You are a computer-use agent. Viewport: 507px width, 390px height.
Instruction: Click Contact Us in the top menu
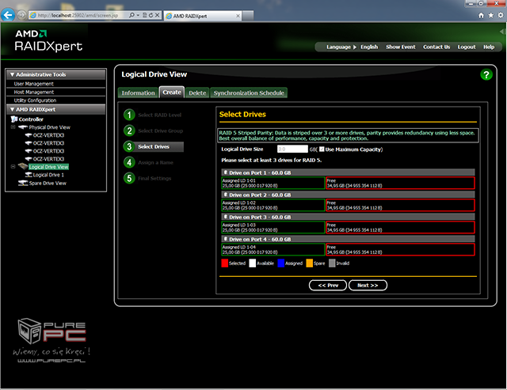436,47
